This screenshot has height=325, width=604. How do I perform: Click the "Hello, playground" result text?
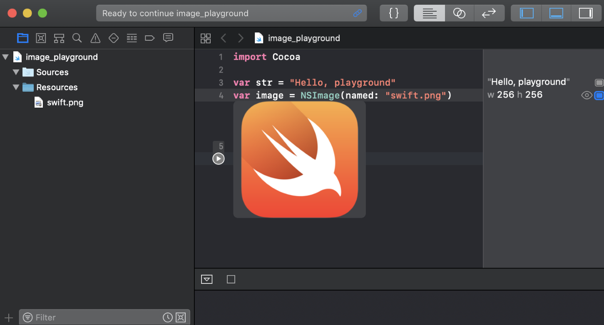529,82
